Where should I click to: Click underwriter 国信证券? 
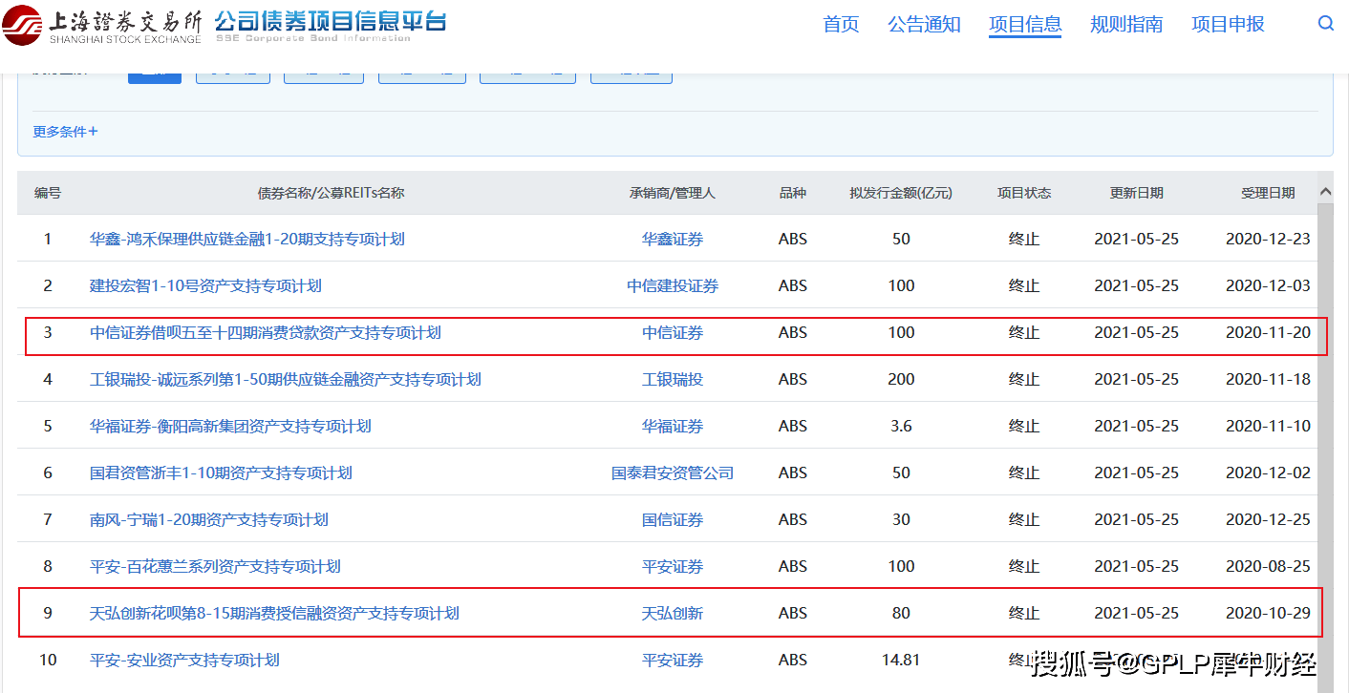pos(673,519)
